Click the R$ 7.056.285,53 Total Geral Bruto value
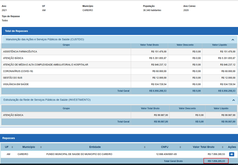This screenshot has height=165, width=238. (x=216, y=161)
